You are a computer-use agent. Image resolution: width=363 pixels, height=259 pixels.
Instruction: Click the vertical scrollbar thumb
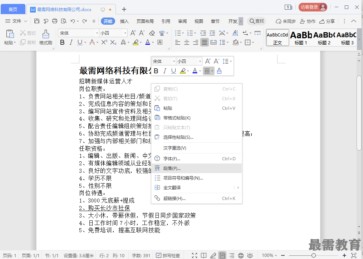(x=359, y=113)
